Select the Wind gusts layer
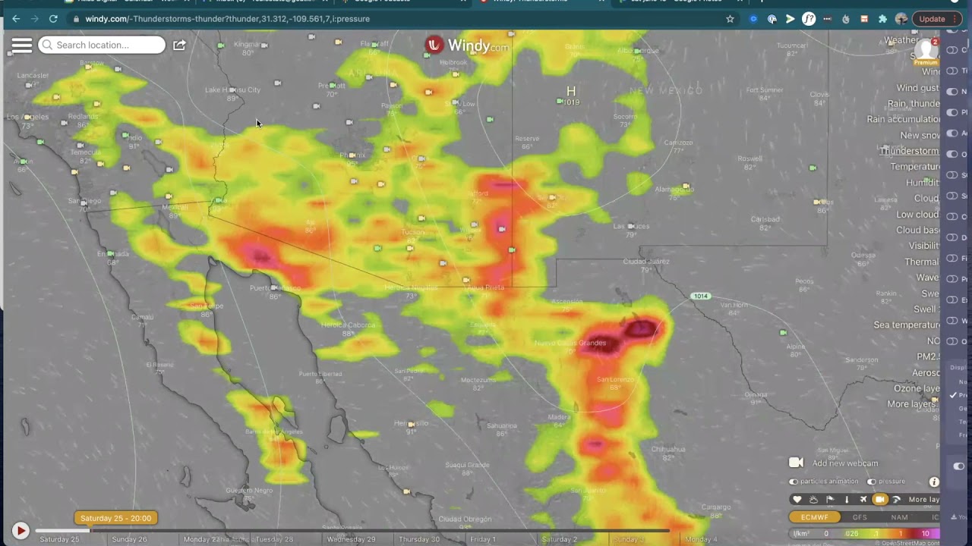 tap(917, 88)
